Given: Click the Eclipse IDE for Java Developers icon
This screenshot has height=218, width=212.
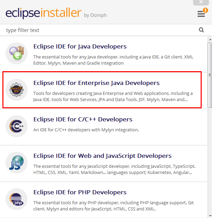Looking at the screenshot, I should click(x=16, y=53).
